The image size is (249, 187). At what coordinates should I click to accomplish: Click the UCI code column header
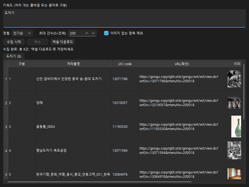click(x=125, y=64)
